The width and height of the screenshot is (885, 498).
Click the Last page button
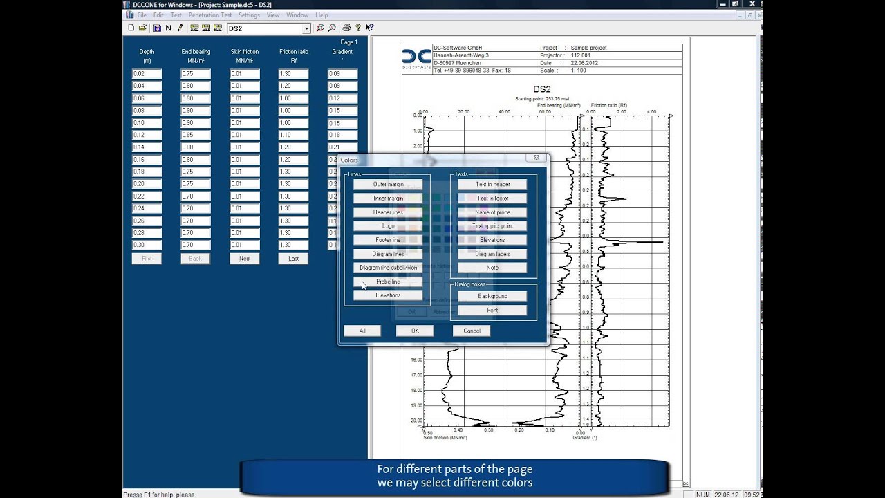[x=293, y=259]
